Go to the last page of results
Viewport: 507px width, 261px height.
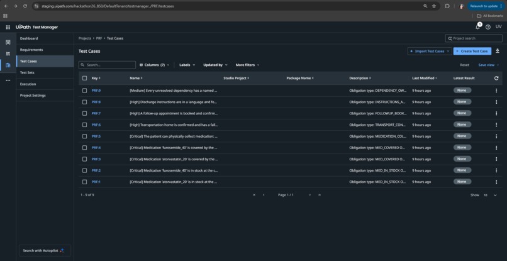click(320, 195)
